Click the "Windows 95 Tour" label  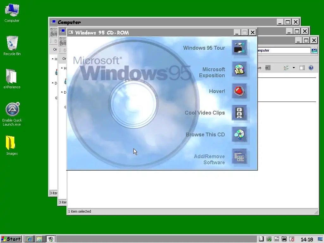(204, 48)
